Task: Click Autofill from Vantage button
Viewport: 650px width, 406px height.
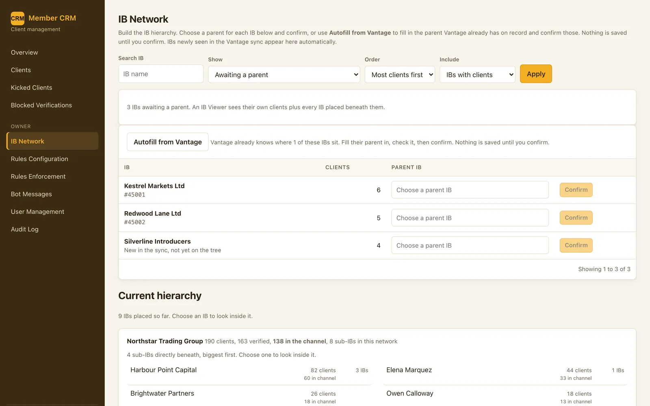Action: pyautogui.click(x=167, y=142)
